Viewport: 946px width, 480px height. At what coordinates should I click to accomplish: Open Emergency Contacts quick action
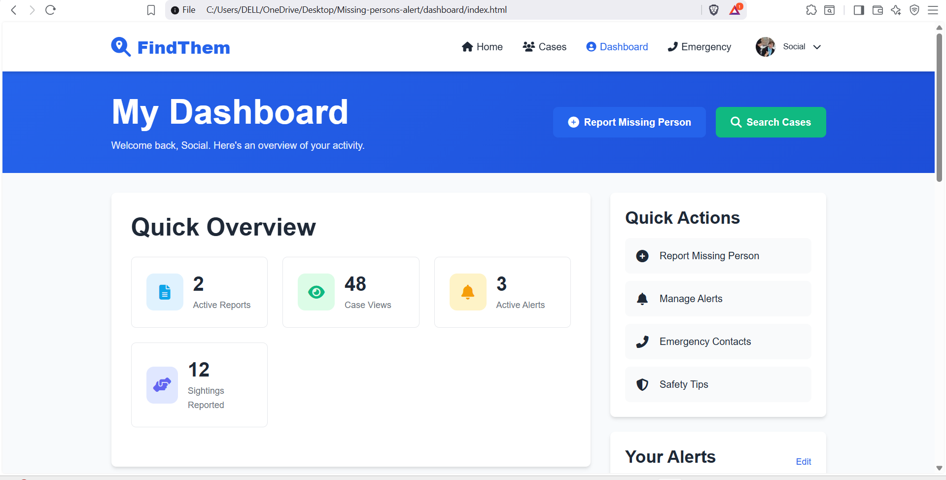pos(718,342)
